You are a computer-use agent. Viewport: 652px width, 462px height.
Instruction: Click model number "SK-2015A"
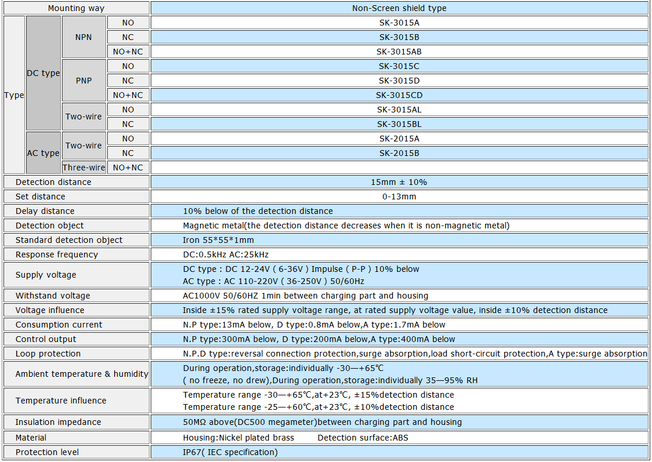[x=399, y=139]
